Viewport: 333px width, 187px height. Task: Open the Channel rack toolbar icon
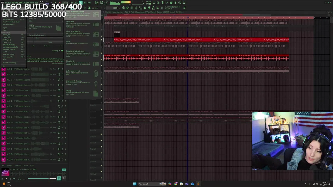pyautogui.click(x=132, y=8)
